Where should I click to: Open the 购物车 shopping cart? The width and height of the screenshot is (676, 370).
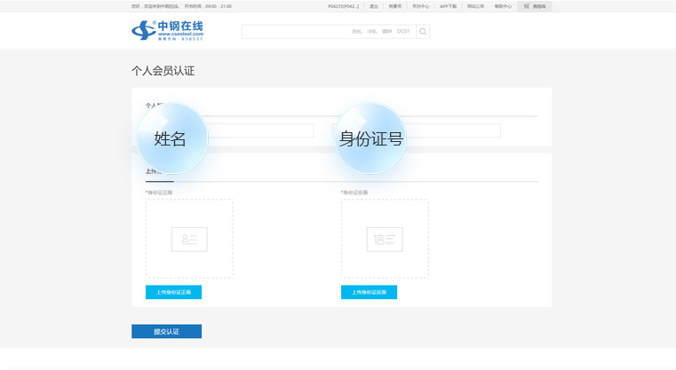[535, 6]
